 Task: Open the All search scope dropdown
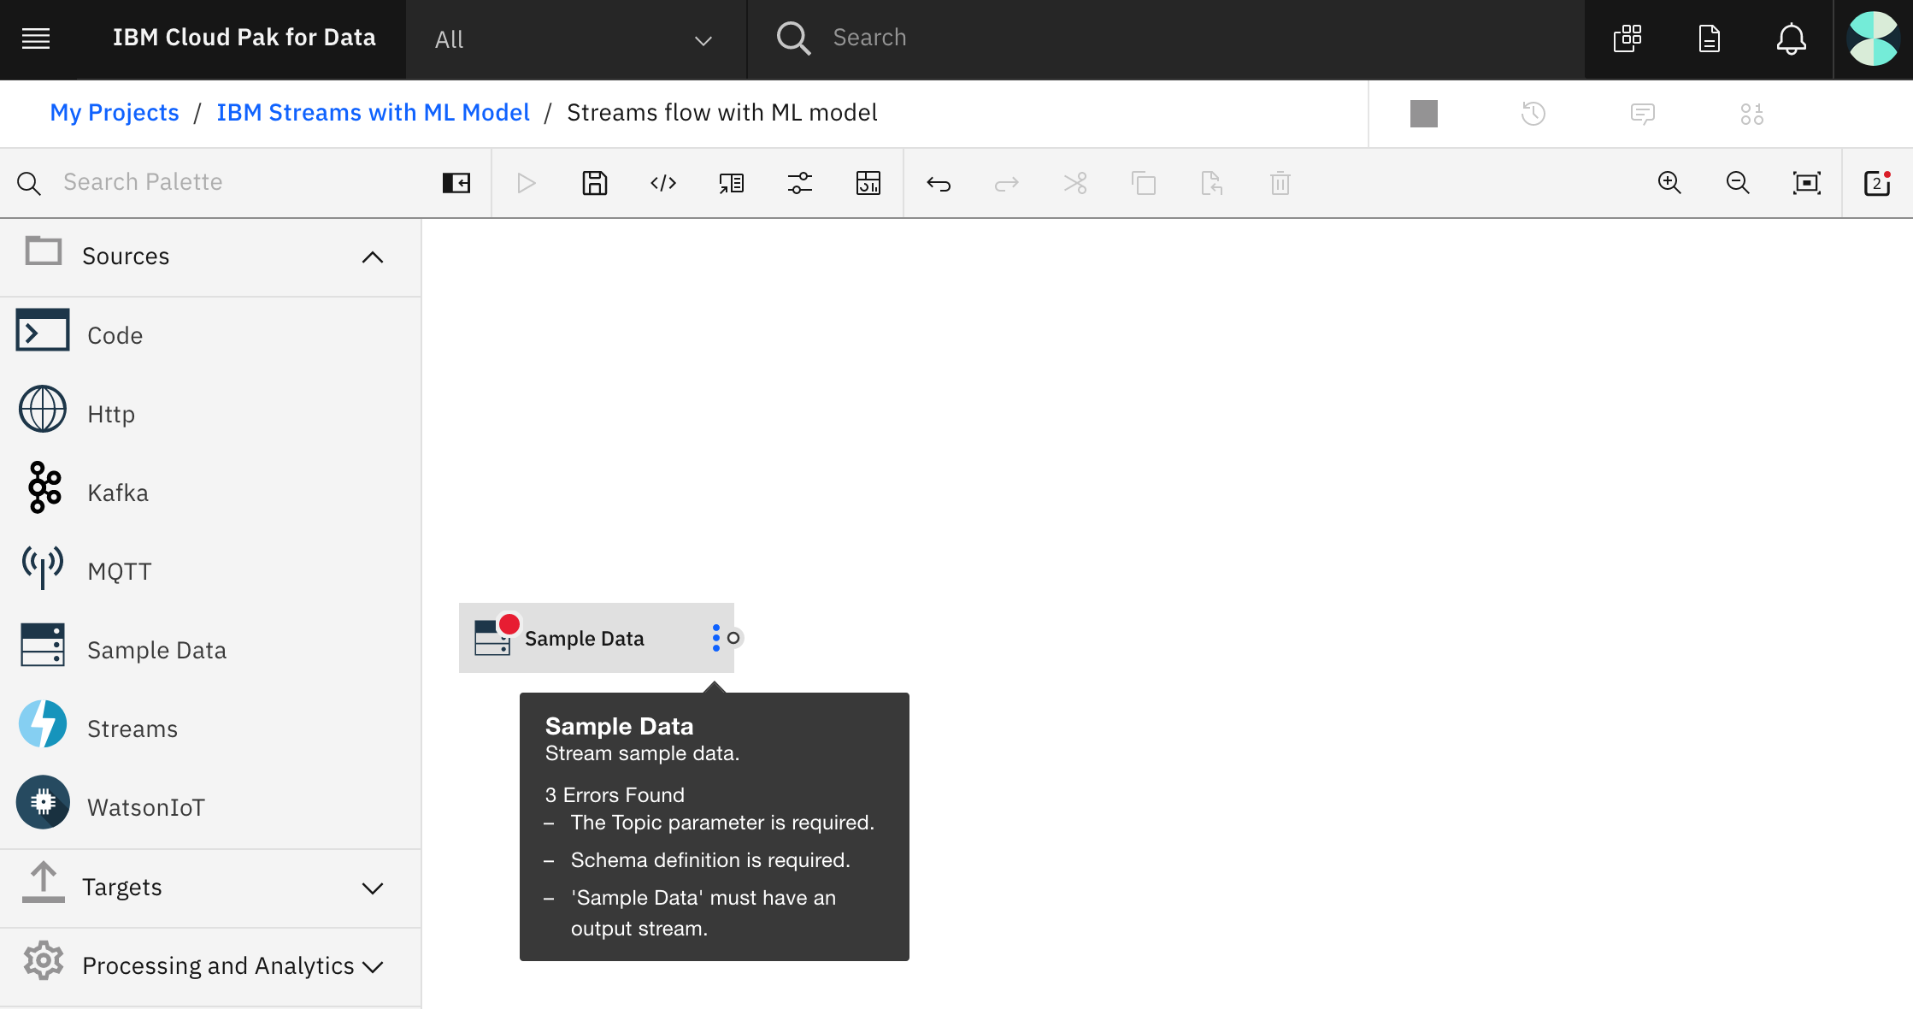coord(574,39)
